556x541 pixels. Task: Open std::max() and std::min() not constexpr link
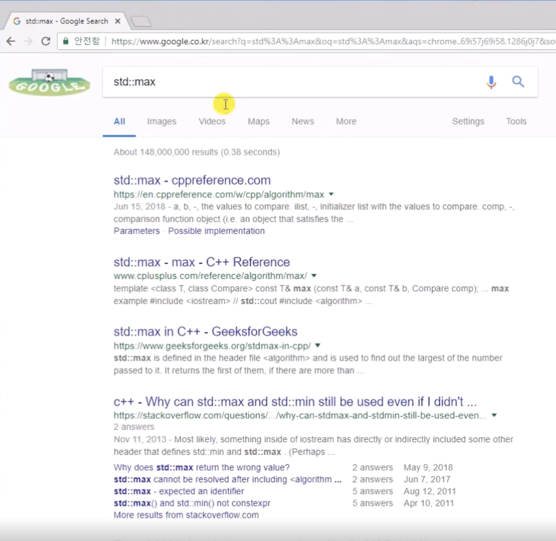point(192,503)
